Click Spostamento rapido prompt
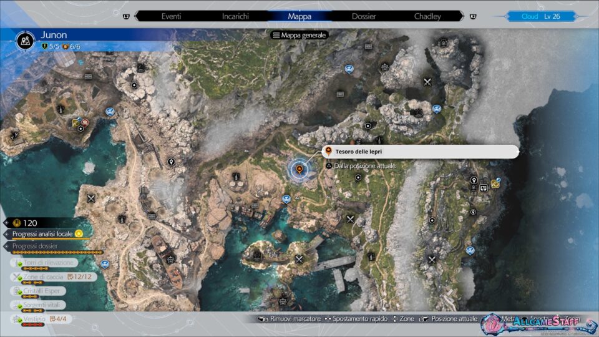Viewport: 599px width, 337px height. point(356,319)
